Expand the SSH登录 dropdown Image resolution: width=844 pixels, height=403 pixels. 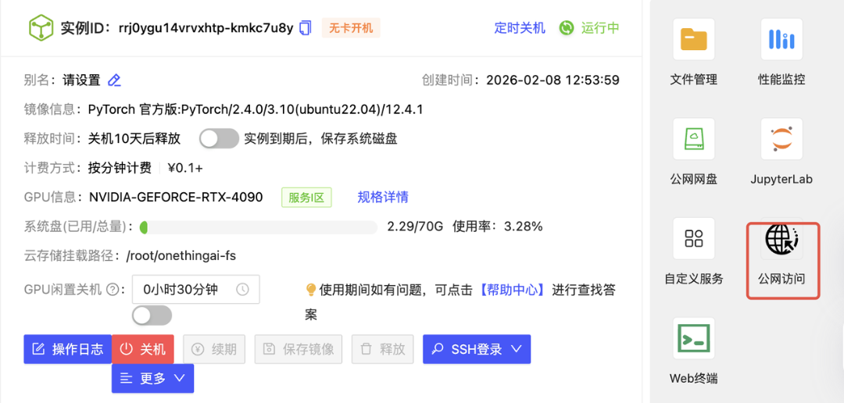click(477, 349)
